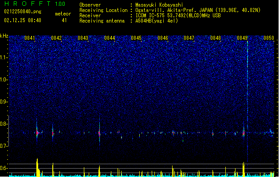Viewport: 279px width, 177px height.
Task: Select observer name Masayuki Kobayashi
Action: (159, 5)
